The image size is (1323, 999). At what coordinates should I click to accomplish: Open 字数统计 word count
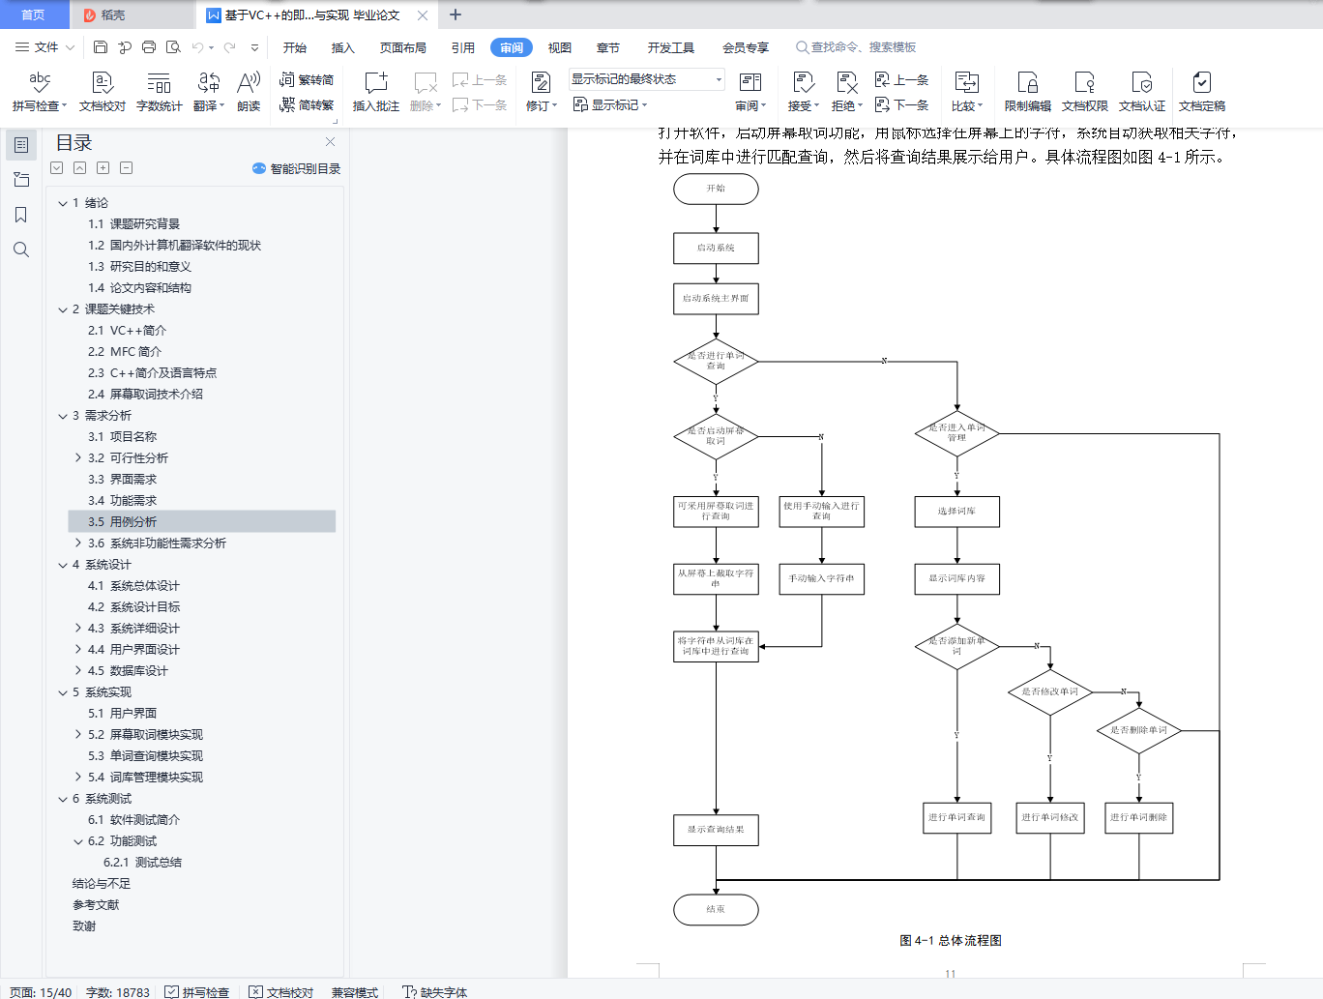[159, 93]
